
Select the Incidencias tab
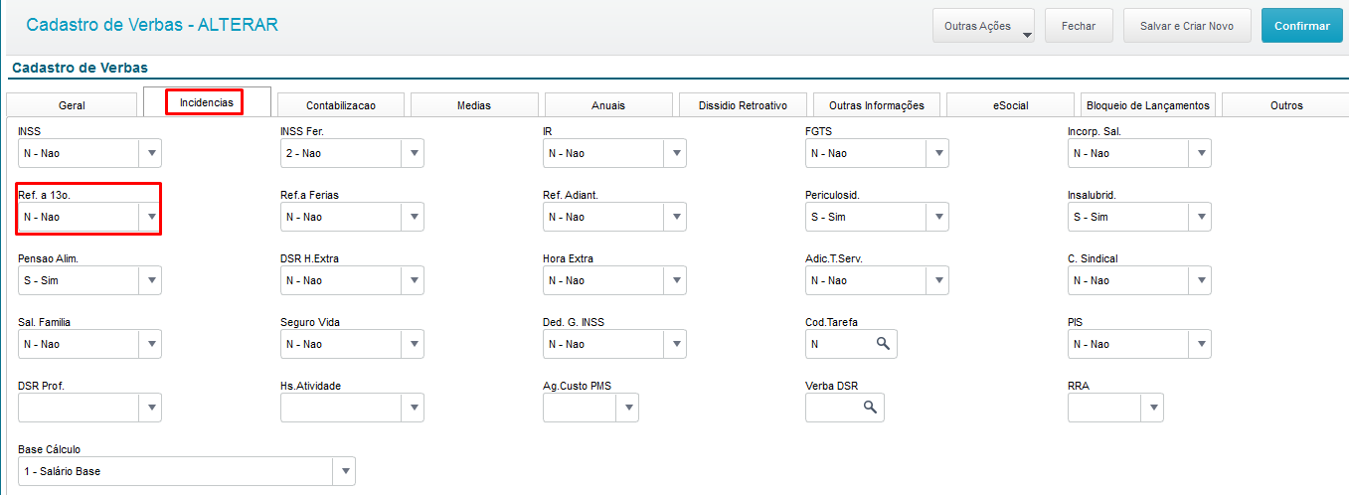click(206, 102)
